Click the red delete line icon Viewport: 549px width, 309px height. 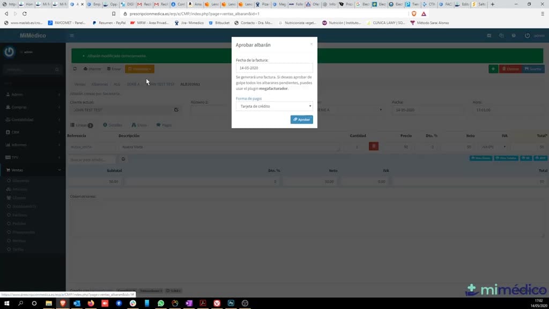[x=374, y=146]
